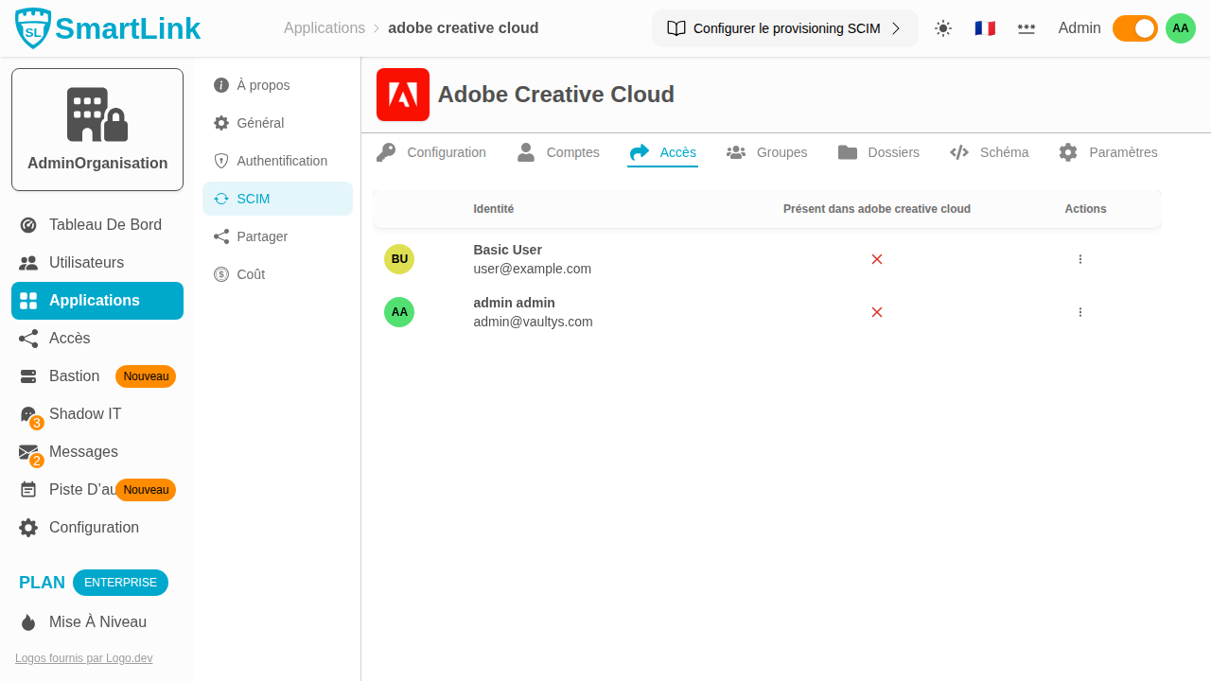Click the SmartLink shield logo

pyautogui.click(x=33, y=28)
